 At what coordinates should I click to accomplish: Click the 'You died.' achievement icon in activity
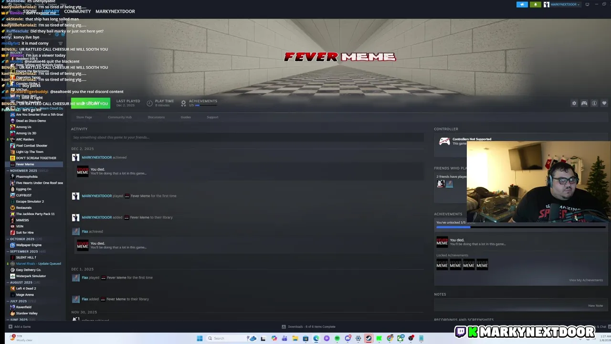coord(83,171)
